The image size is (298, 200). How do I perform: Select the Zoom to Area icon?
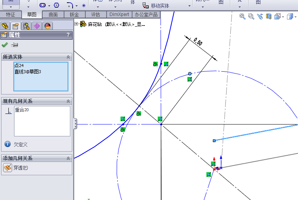click(x=251, y=16)
